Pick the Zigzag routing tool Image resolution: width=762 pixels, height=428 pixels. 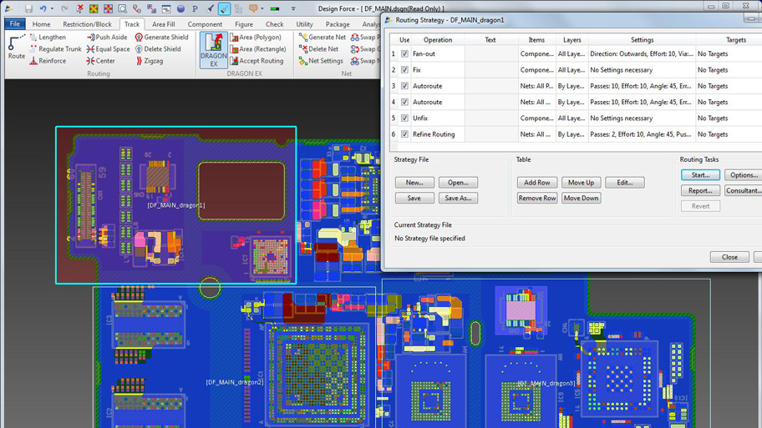click(149, 61)
